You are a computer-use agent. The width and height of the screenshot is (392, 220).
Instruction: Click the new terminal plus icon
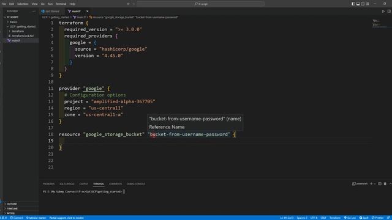coord(371,184)
